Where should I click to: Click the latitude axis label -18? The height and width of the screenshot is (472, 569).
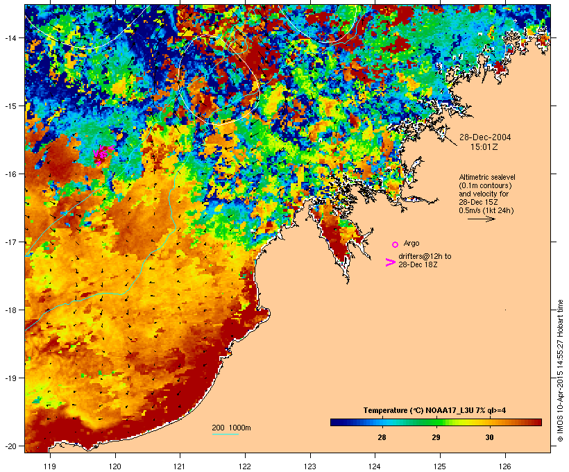[10, 310]
